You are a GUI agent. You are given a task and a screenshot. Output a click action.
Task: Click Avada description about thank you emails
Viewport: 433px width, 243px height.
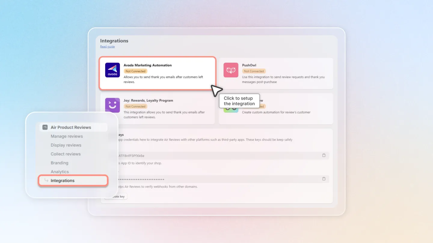point(163,79)
